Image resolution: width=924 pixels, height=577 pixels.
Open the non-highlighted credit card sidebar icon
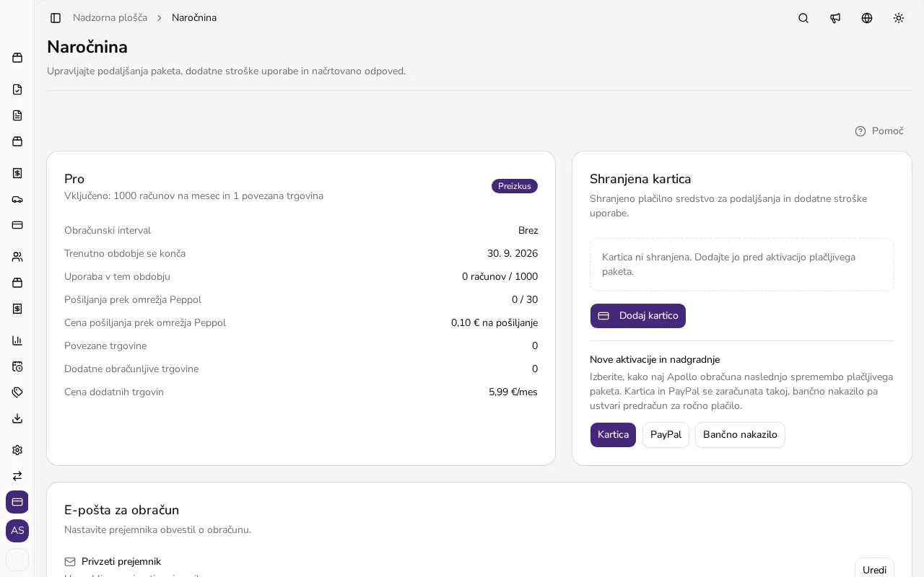17,225
